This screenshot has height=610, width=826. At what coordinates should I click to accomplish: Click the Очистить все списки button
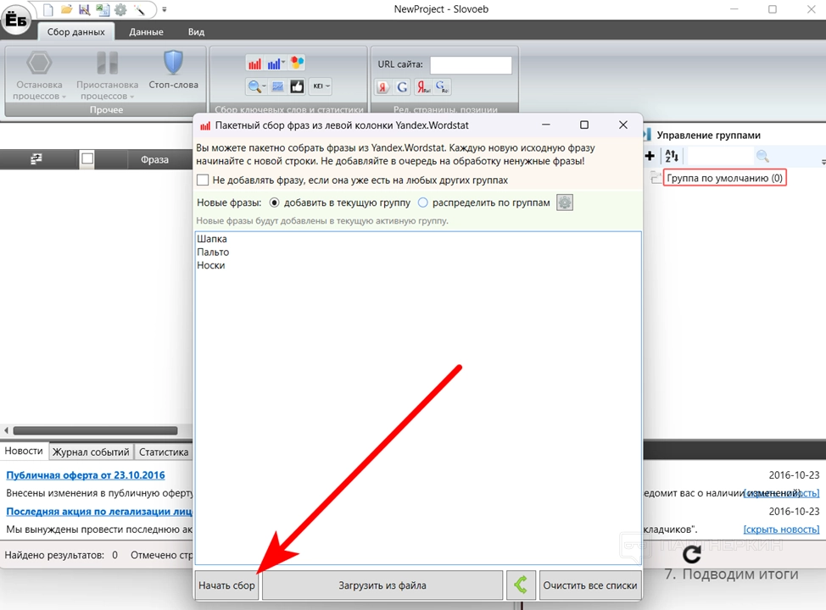point(590,585)
